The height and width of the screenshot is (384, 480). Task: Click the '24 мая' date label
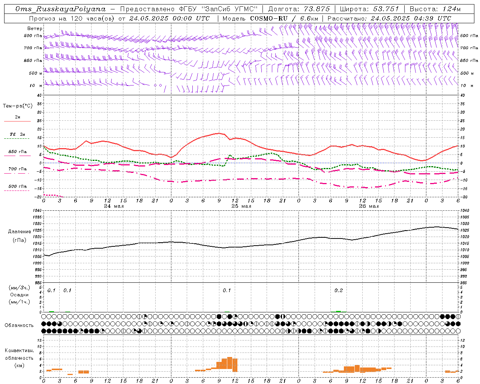click(114, 206)
